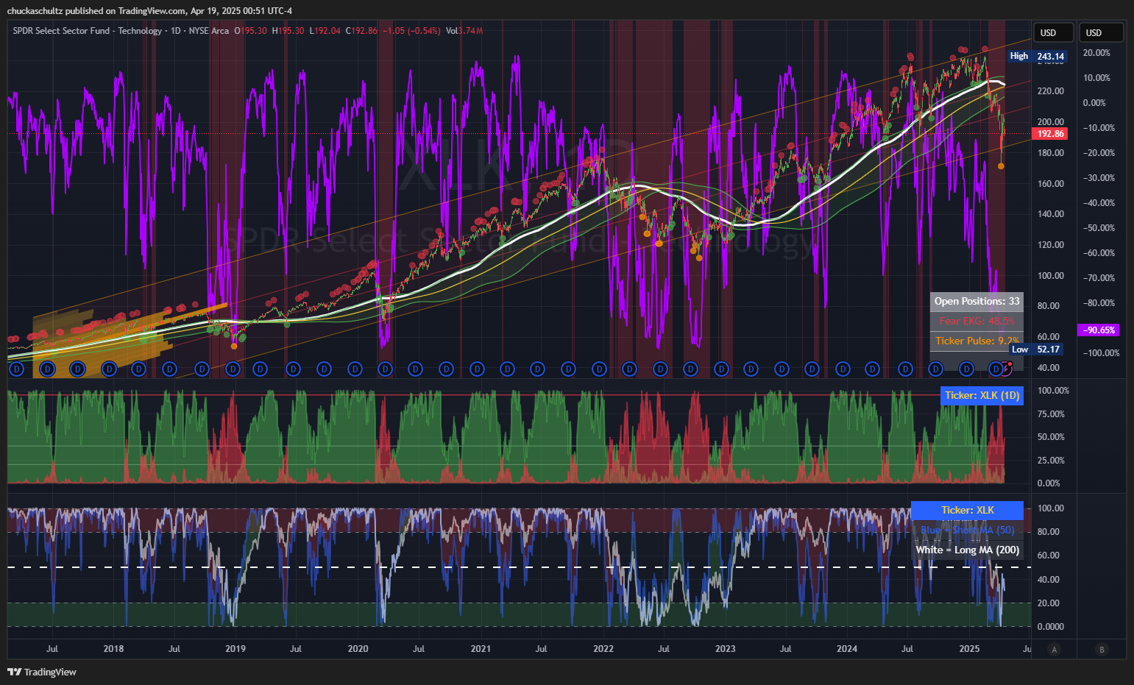Click the 2024 label on the time axis

[x=847, y=649]
